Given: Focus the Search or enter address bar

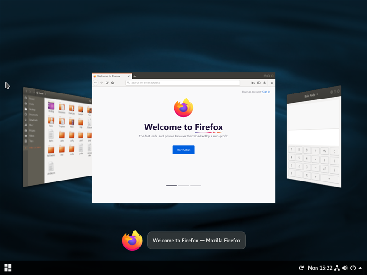Looking at the screenshot, I should [183, 83].
